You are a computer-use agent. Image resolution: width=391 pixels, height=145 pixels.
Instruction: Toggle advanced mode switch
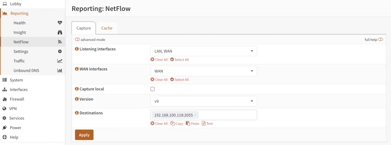coord(77,39)
